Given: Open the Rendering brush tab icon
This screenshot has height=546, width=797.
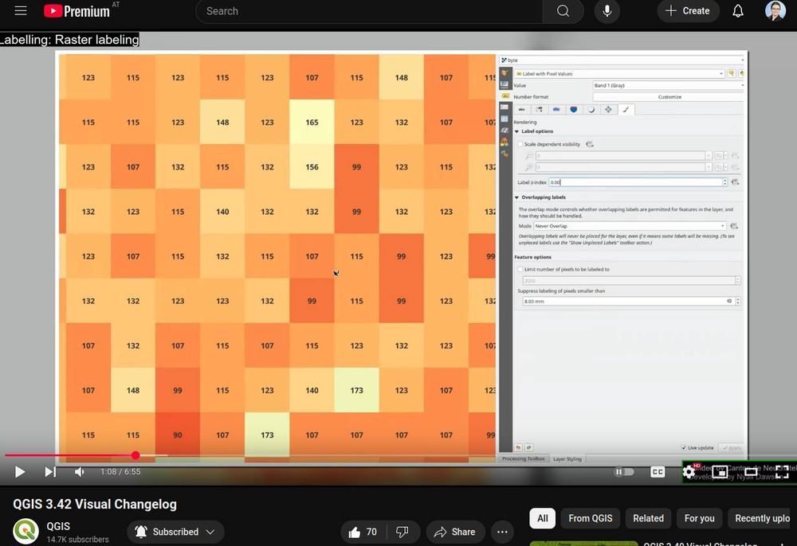Looking at the screenshot, I should click(626, 110).
